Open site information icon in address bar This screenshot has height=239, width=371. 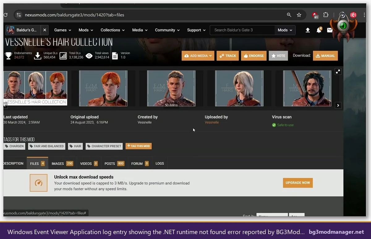19,15
